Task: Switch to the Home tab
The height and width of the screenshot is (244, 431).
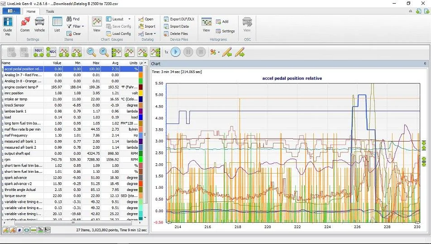Action: pyautogui.click(x=31, y=11)
